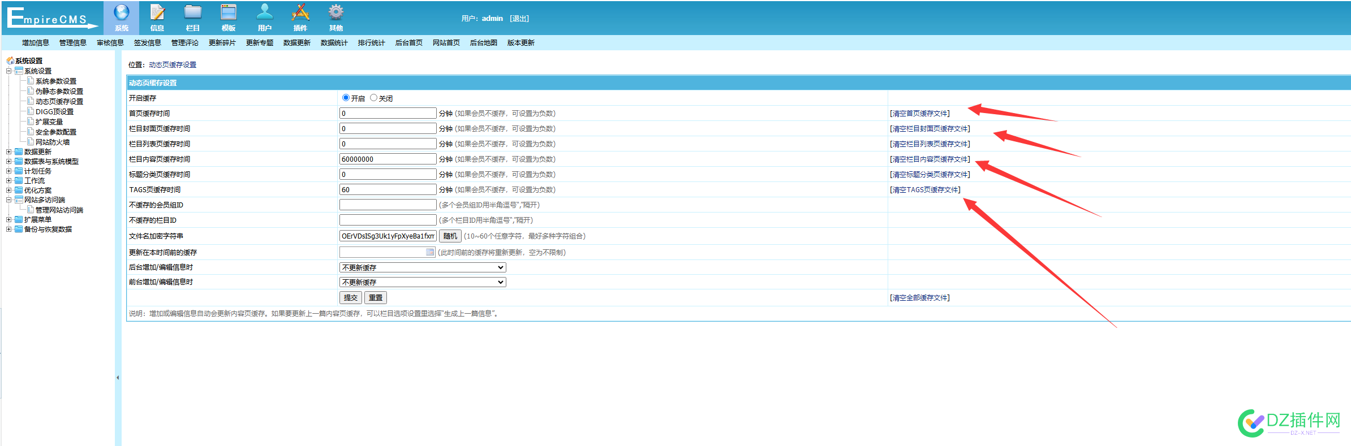Screen dimensions: 1351x446
Task: Select the 关闭 cache radio button
Action: click(373, 98)
